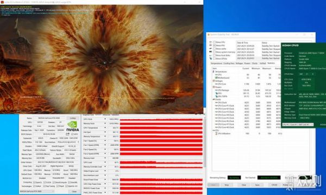
Task: Toggle the Stress FPU checkbox
Action: [x=214, y=45]
